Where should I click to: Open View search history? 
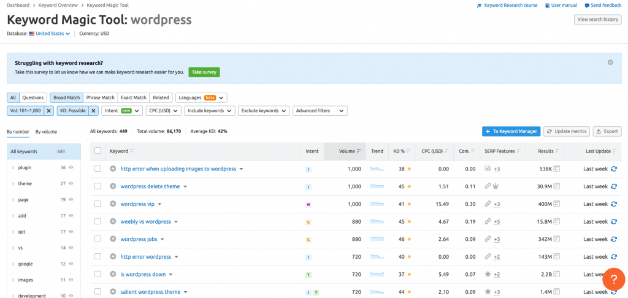pyautogui.click(x=597, y=19)
